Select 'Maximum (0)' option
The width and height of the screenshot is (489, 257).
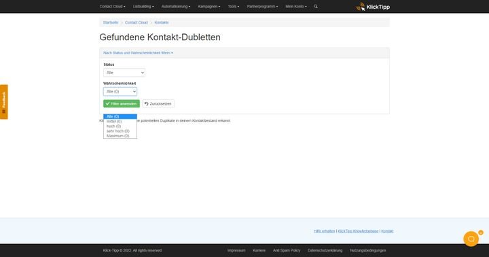[120, 136]
